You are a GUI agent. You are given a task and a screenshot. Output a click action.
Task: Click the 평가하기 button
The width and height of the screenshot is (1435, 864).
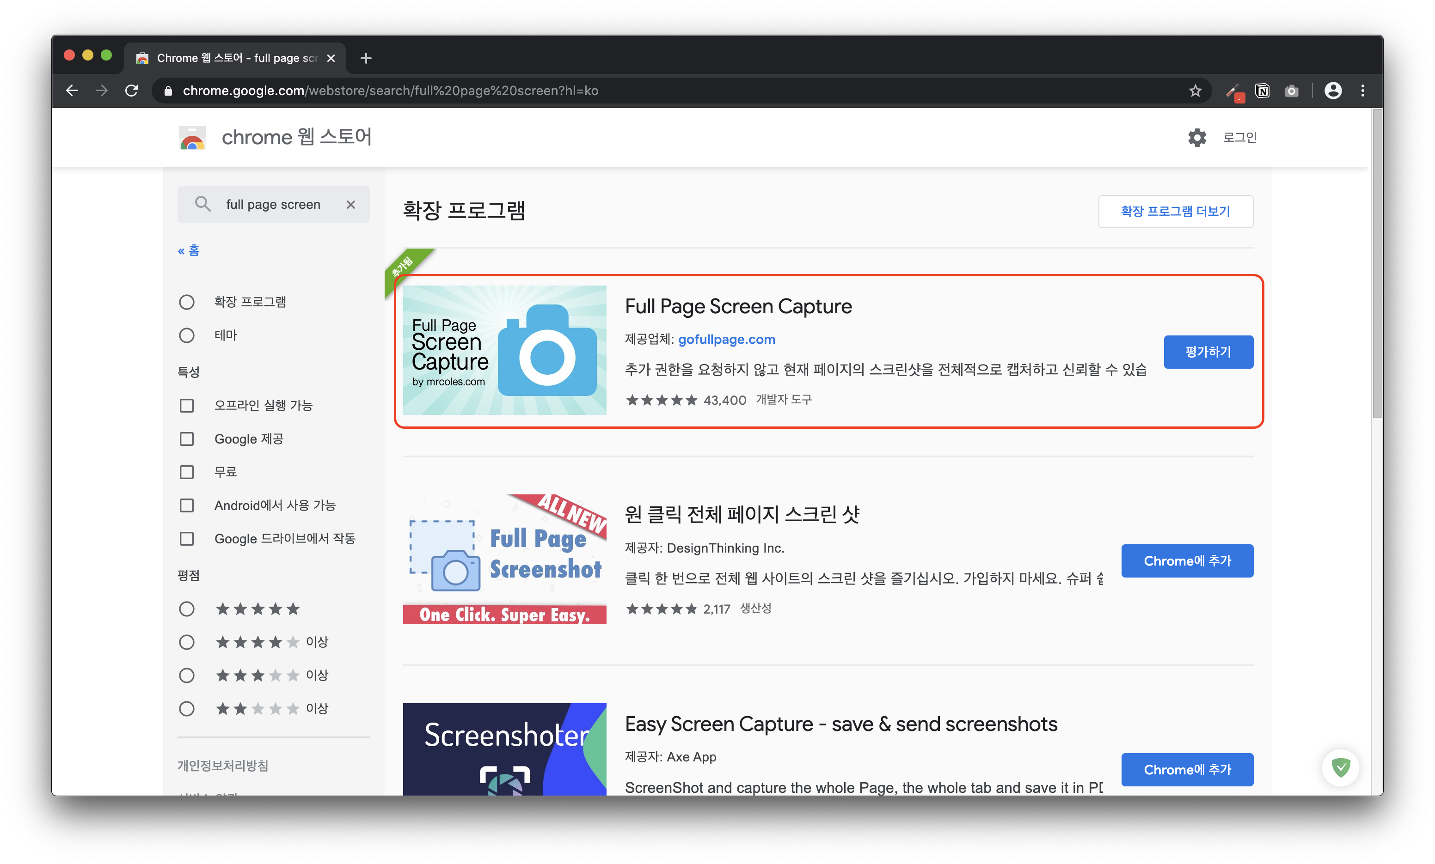pyautogui.click(x=1208, y=352)
